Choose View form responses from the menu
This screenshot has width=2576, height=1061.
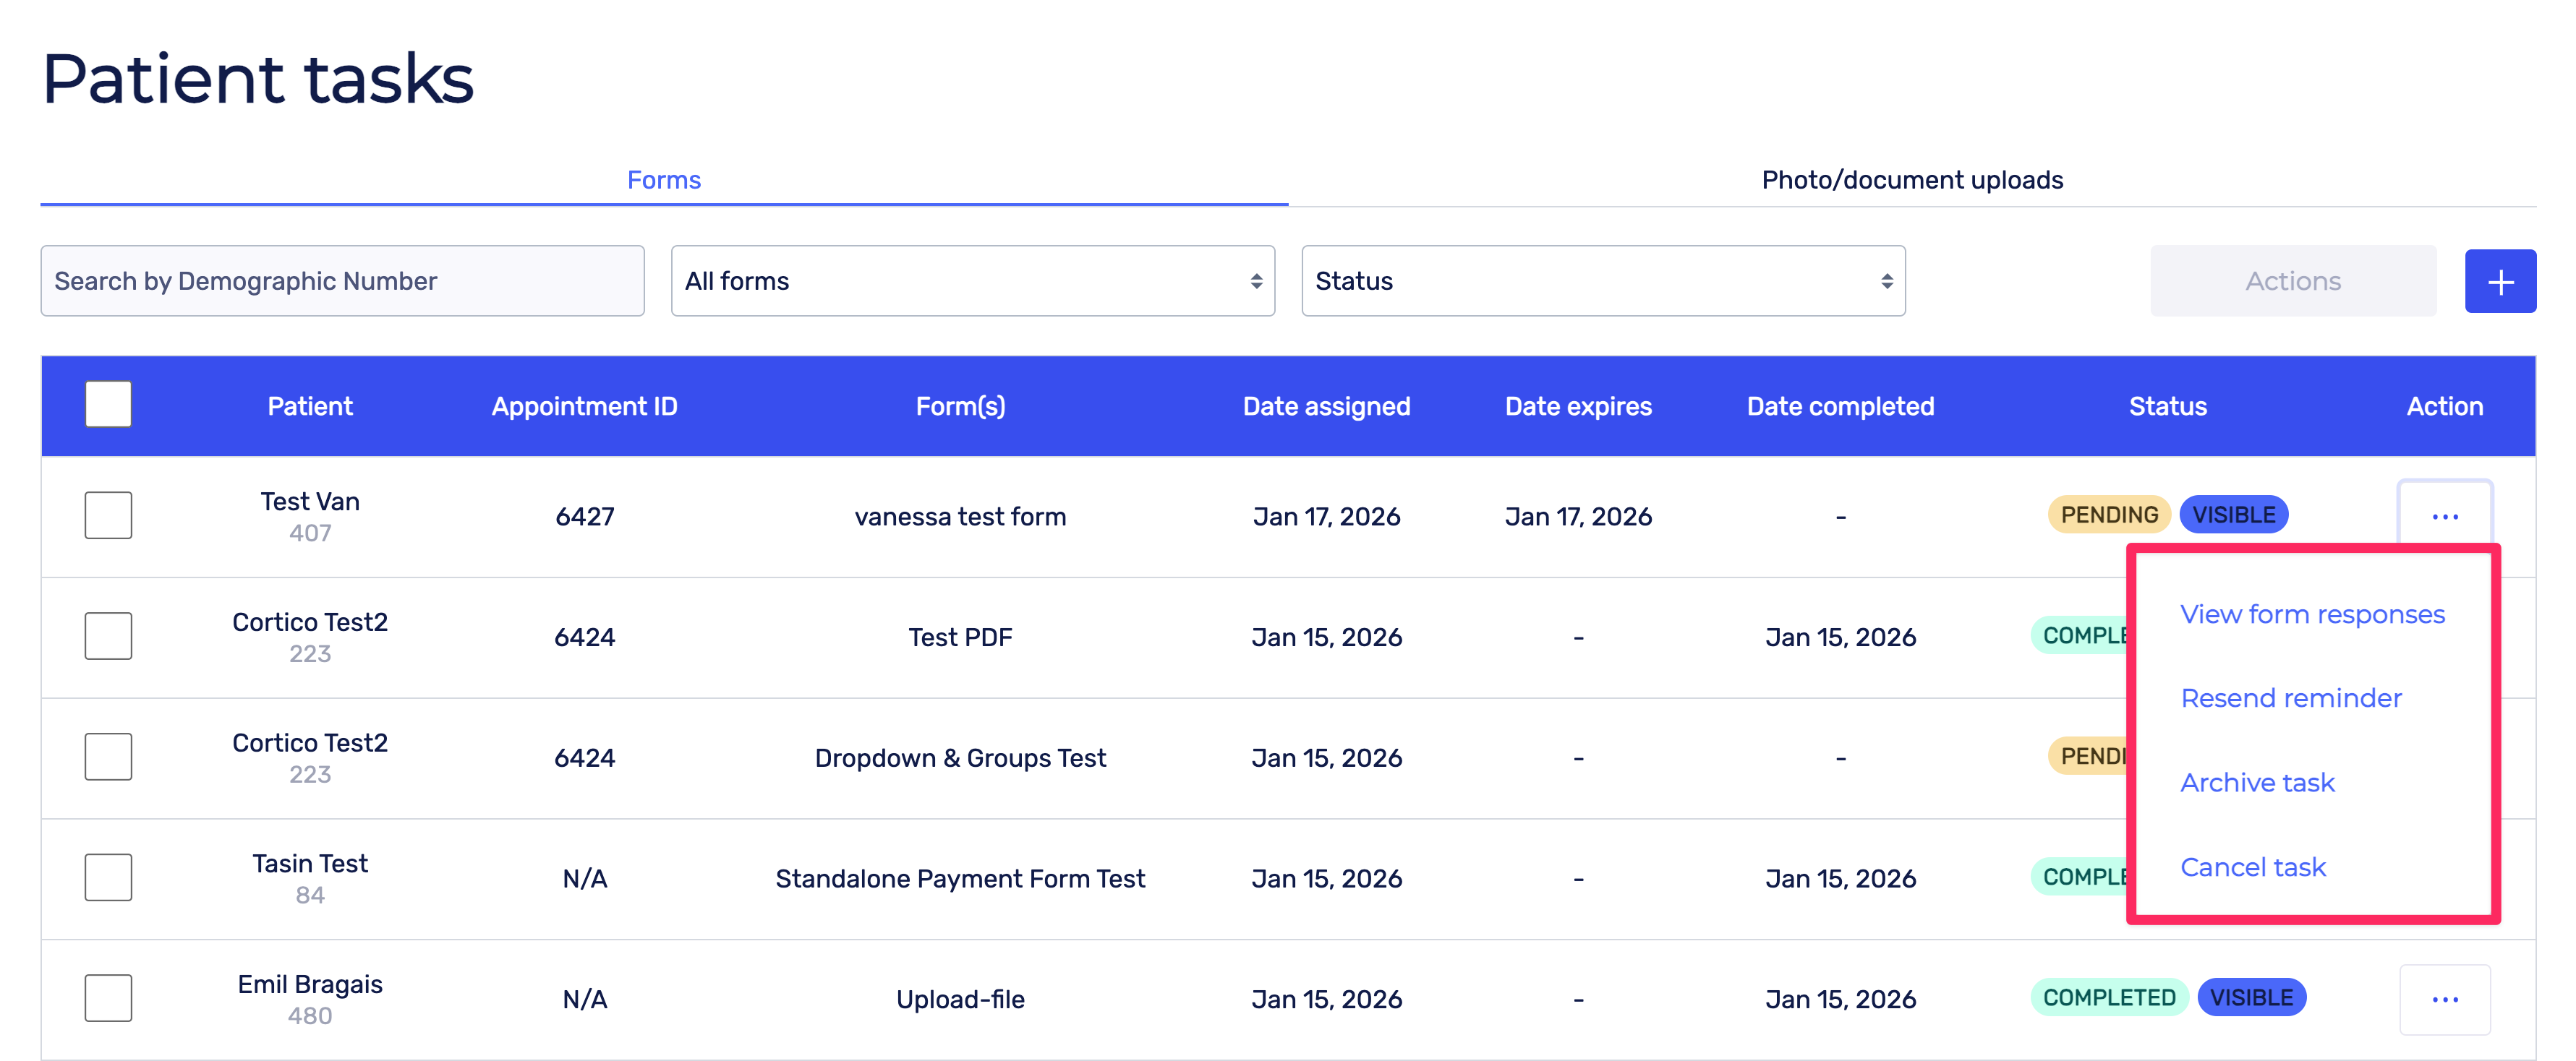[2311, 614]
